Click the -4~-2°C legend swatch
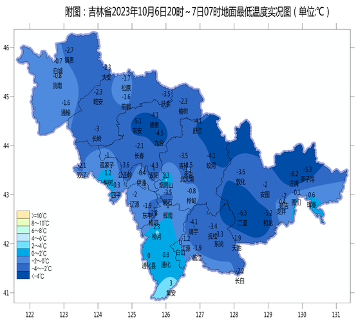Viewport: 356px width, 322px height. coord(23,267)
